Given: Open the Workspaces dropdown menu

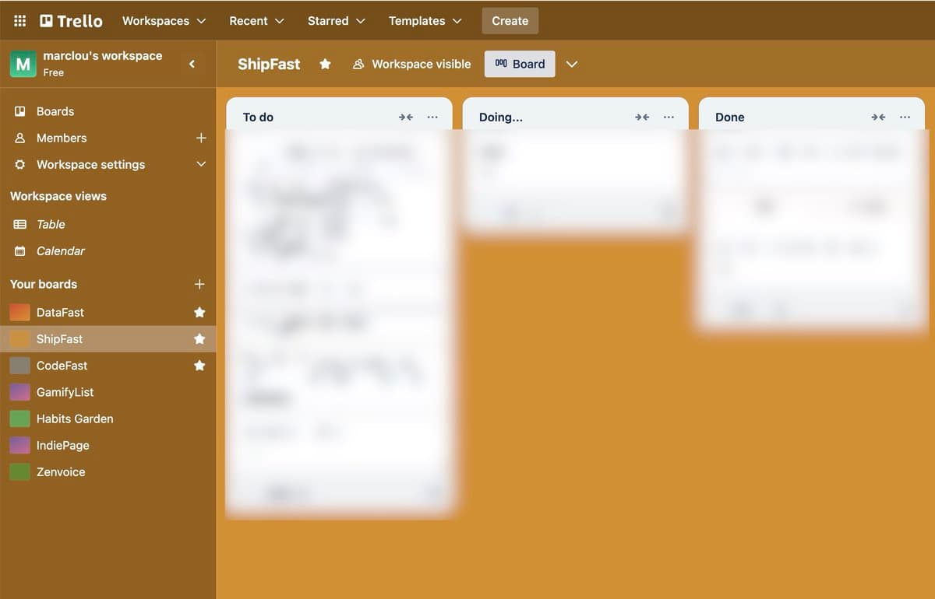Looking at the screenshot, I should [164, 21].
